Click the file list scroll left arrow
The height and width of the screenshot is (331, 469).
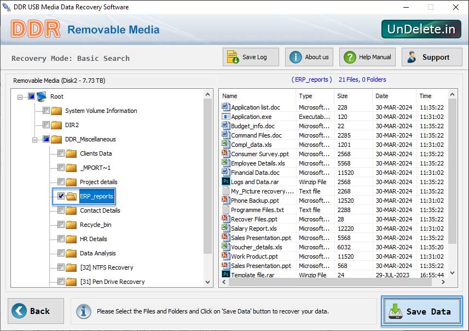point(224,282)
